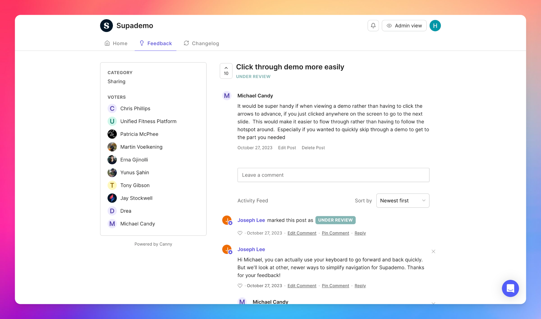
Task: Pin Comment on the keyboard reply
Action: (x=335, y=286)
